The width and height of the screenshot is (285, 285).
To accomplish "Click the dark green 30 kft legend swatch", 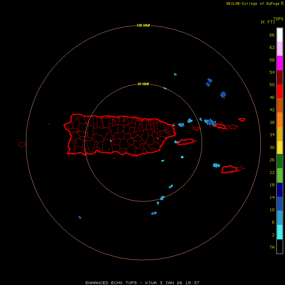I will [280, 161].
